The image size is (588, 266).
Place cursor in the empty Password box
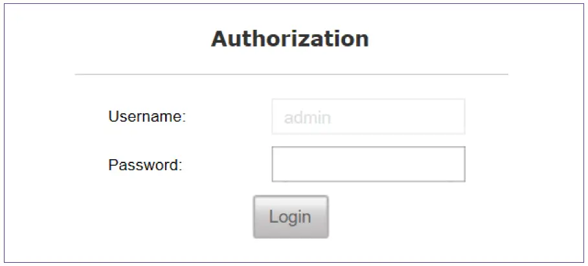[368, 164]
